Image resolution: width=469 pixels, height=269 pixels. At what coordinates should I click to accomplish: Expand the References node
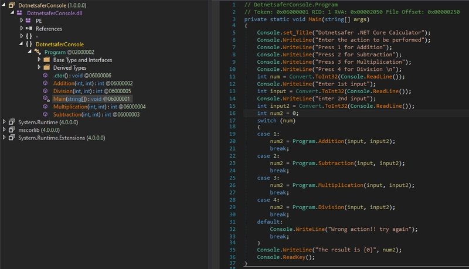point(22,28)
